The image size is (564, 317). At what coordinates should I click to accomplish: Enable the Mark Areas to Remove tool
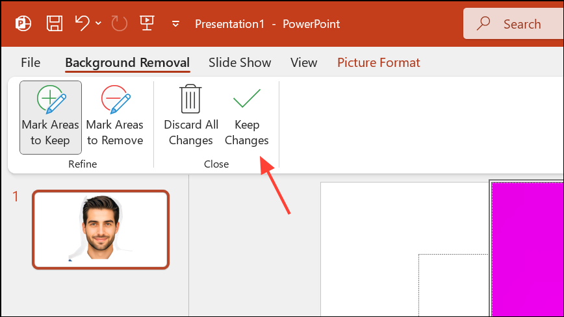[115, 117]
